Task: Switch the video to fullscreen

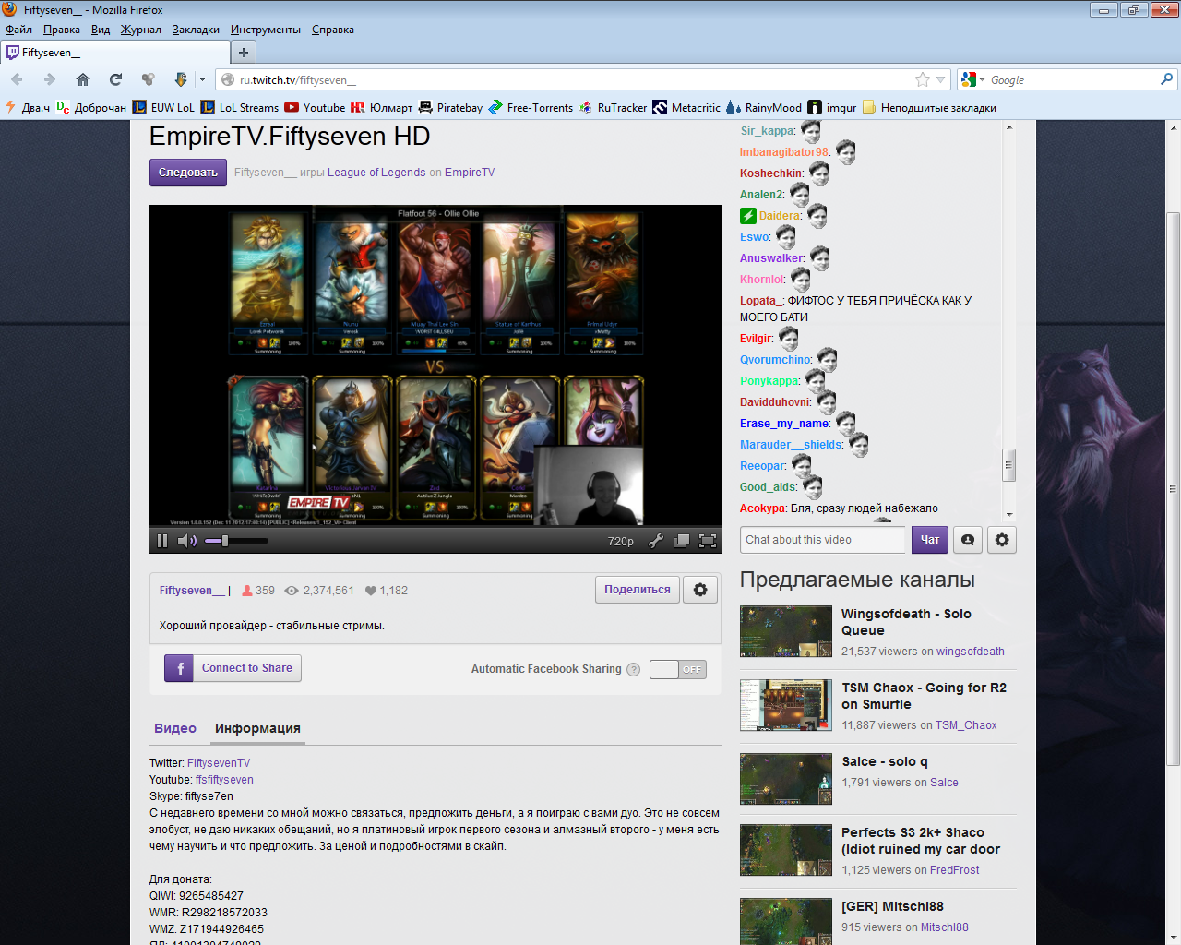Action: click(x=708, y=541)
